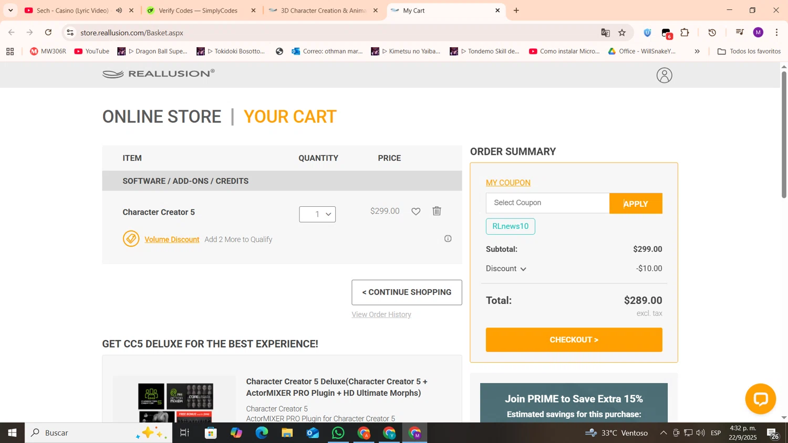Open Office - WillSnakeY bookmark
This screenshot has height=443, width=788.
point(642,51)
